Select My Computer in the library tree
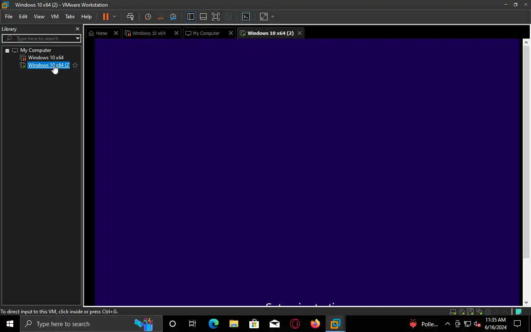The image size is (531, 332). pyautogui.click(x=36, y=50)
